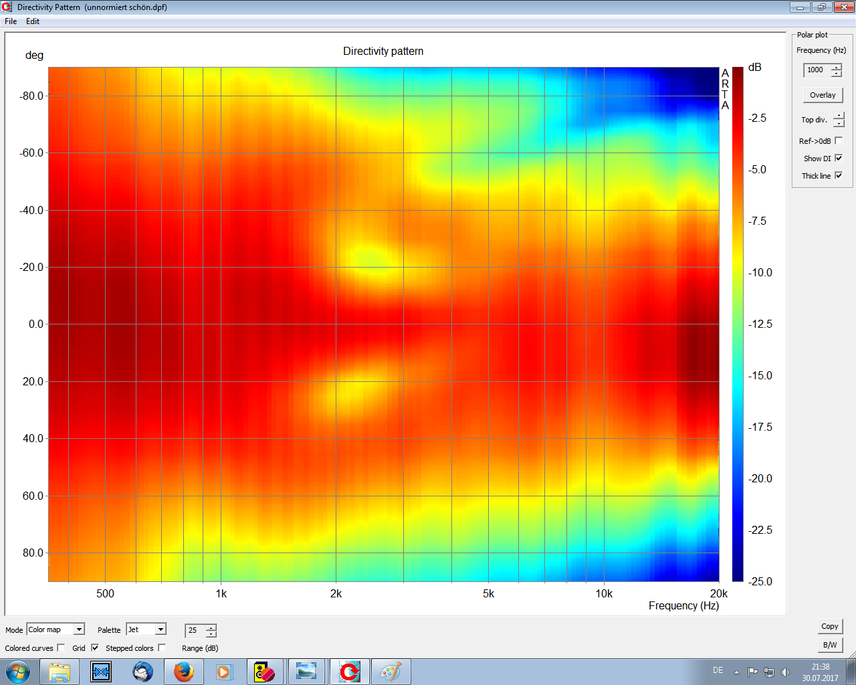Expand the Palette dropdown set to Jet
856x685 pixels.
(x=160, y=629)
